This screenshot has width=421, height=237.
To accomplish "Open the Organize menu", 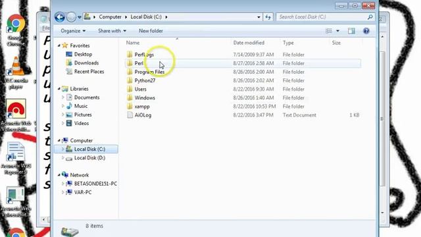I will click(x=73, y=31).
